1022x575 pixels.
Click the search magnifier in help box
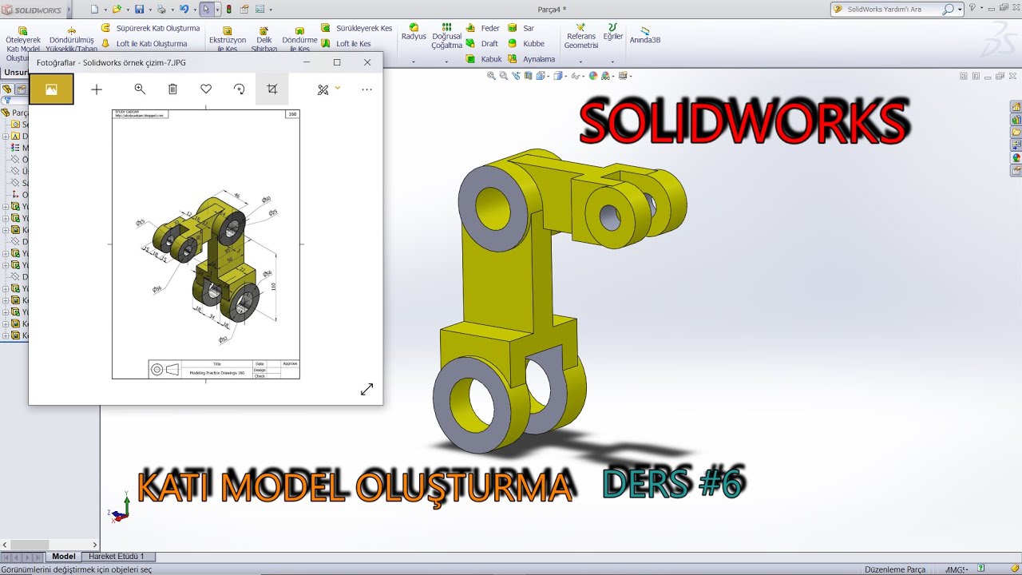pos(948,10)
